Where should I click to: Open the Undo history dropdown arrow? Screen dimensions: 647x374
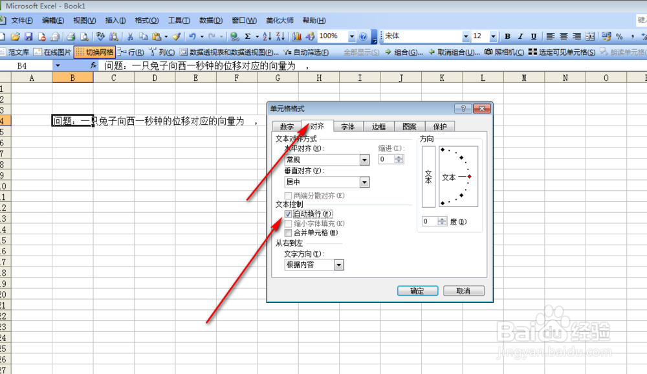pos(202,37)
